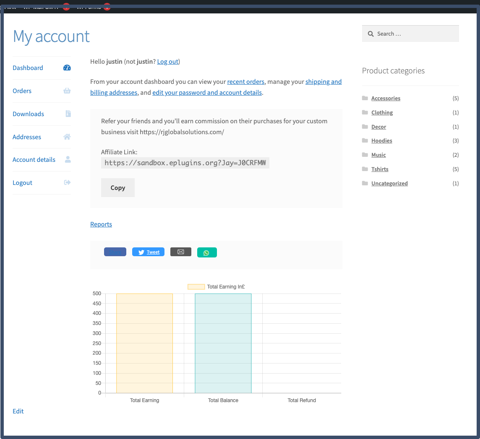480x439 pixels.
Task: Open the Reports link
Action: [x=101, y=224]
